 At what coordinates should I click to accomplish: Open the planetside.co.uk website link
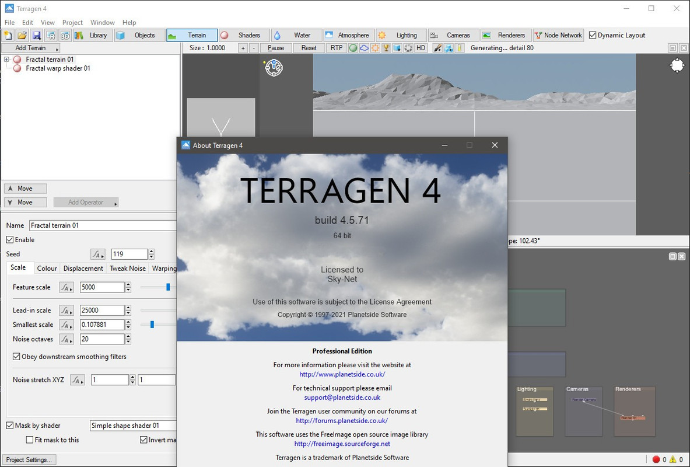point(342,374)
